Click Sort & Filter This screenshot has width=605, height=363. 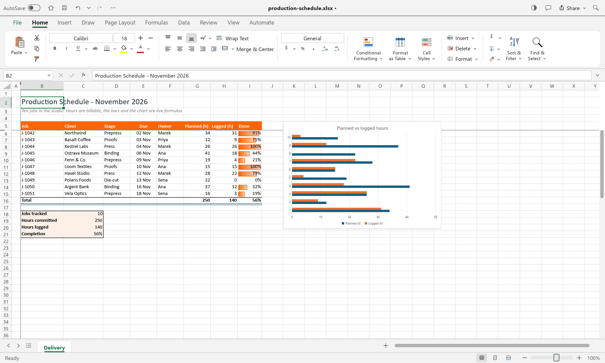[x=514, y=49]
